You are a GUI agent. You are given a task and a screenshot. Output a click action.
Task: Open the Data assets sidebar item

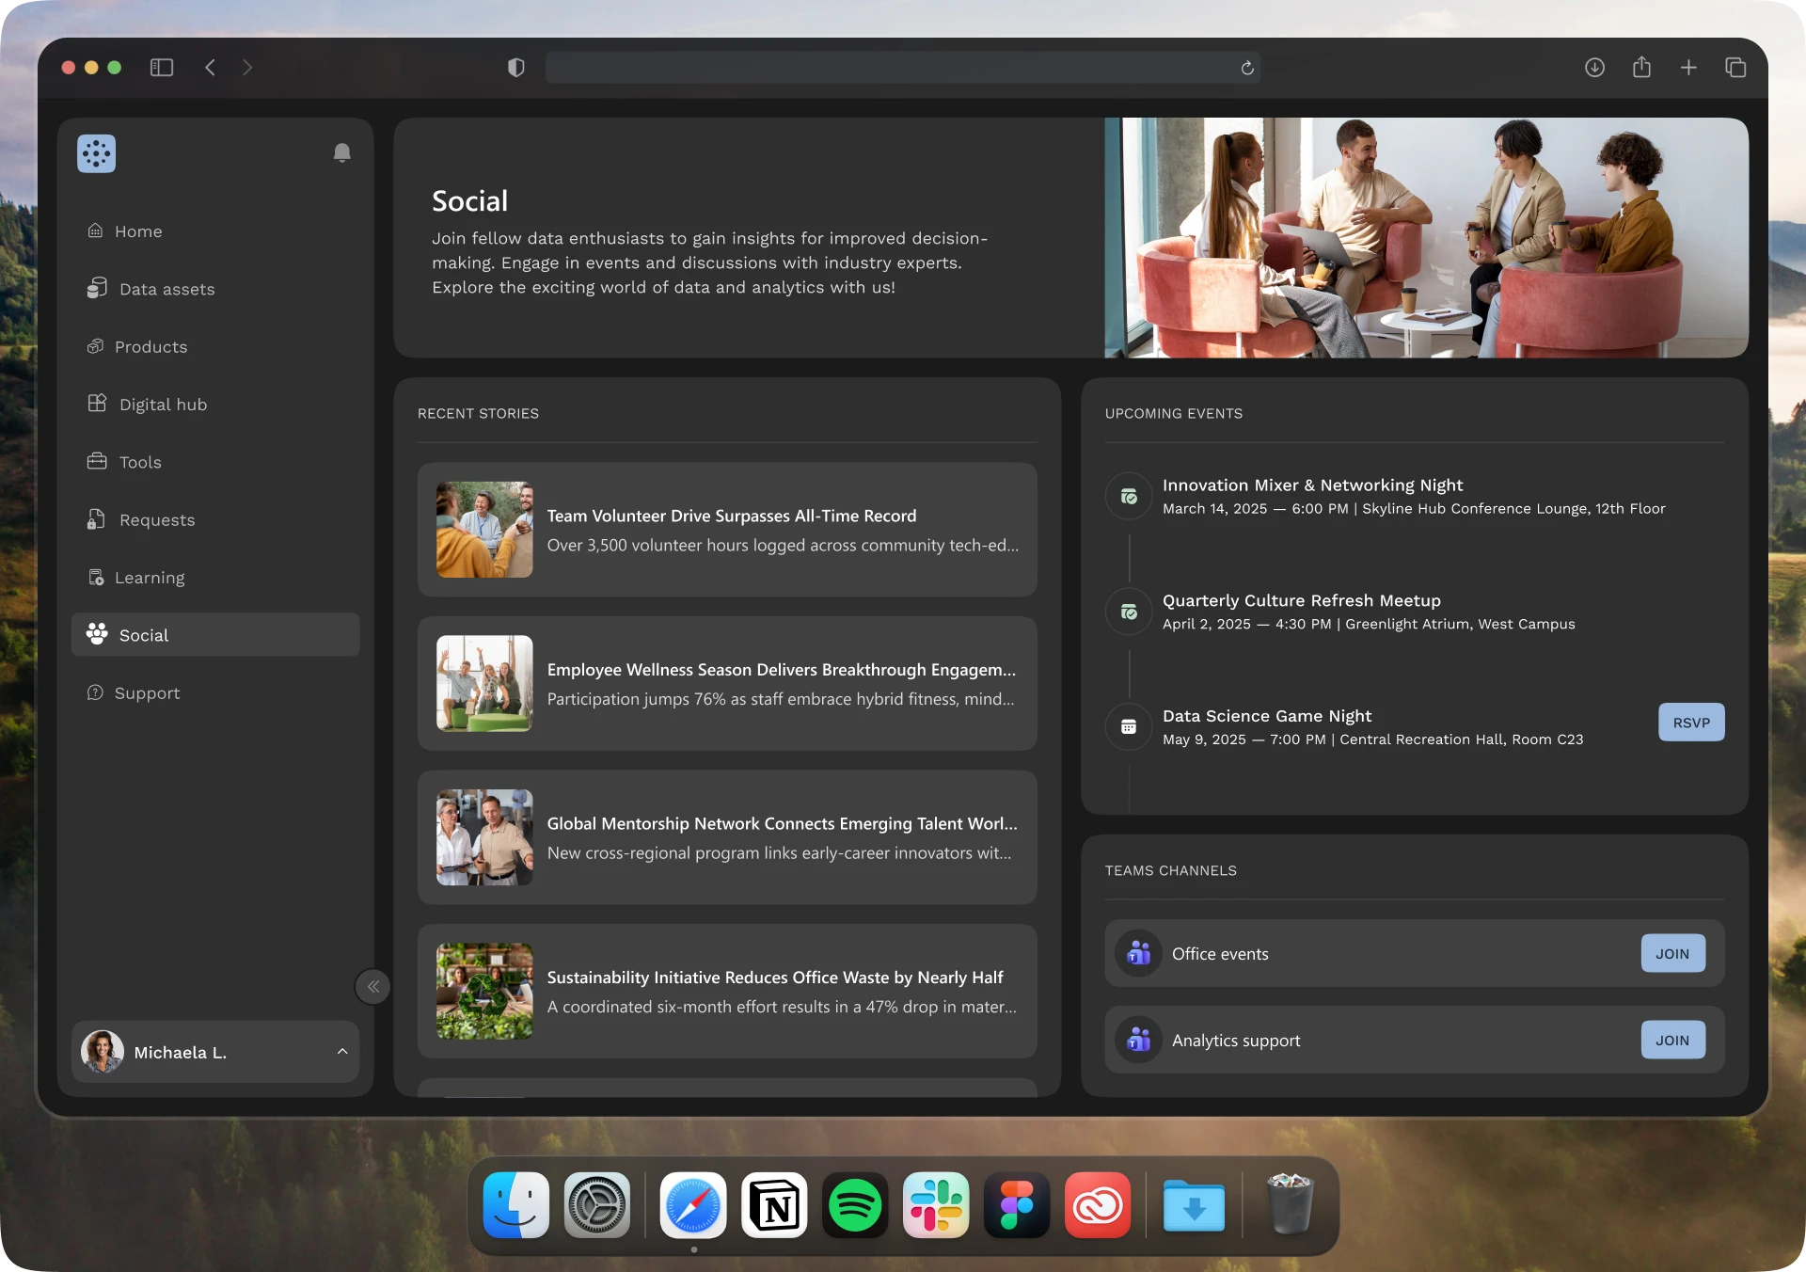tap(166, 289)
